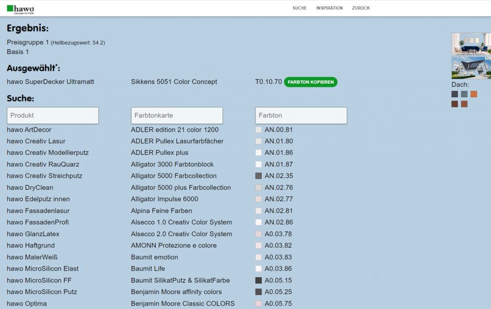Select Alpina Feine Farben color card
Image resolution: width=491 pixels, height=309 pixels.
tap(161, 211)
